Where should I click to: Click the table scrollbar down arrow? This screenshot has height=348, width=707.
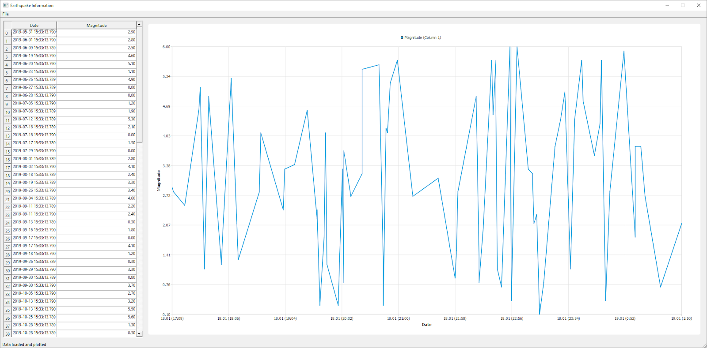click(139, 334)
